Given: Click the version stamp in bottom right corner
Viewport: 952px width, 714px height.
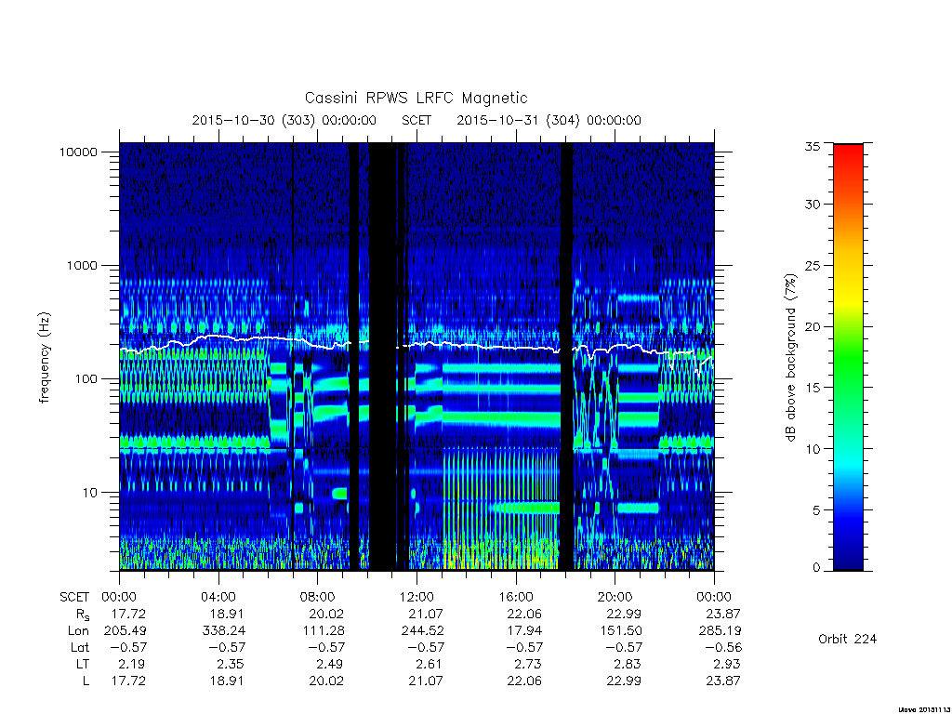Looking at the screenshot, I should (x=924, y=709).
